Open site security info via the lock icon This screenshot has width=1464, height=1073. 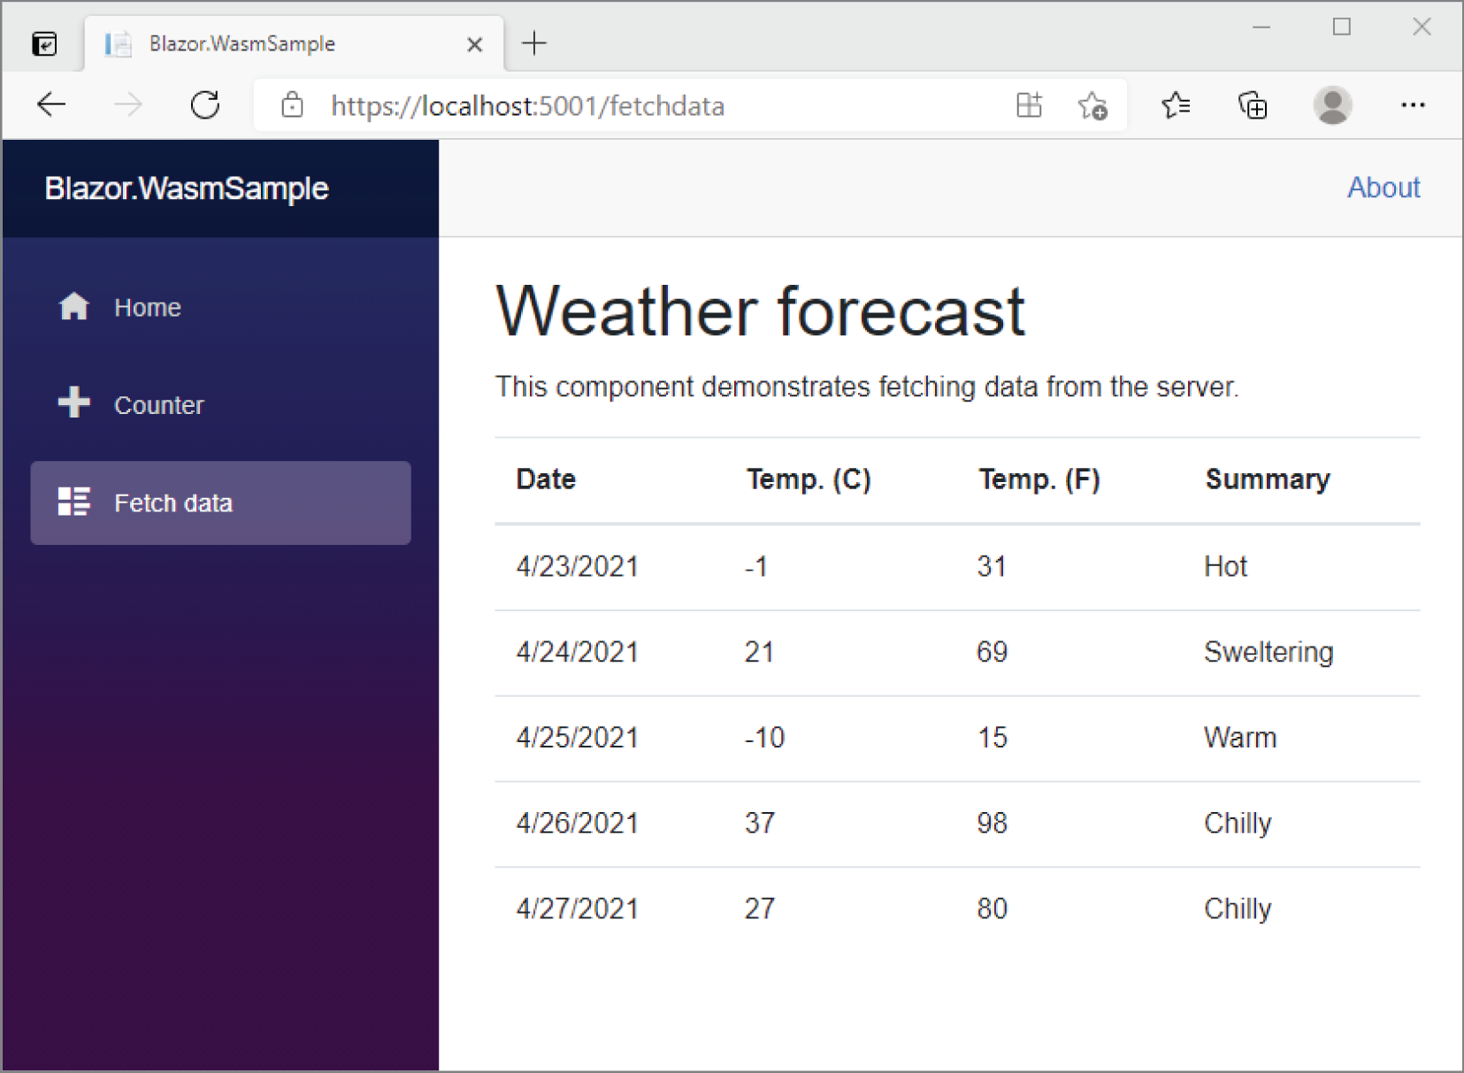click(x=292, y=104)
